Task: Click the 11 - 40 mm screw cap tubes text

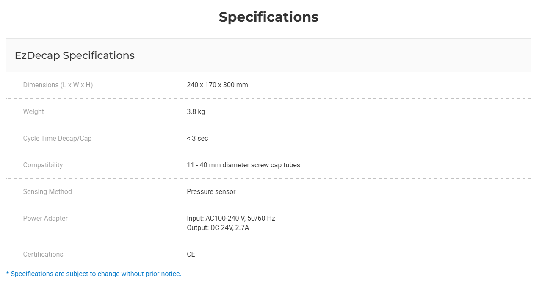Action: click(x=243, y=165)
